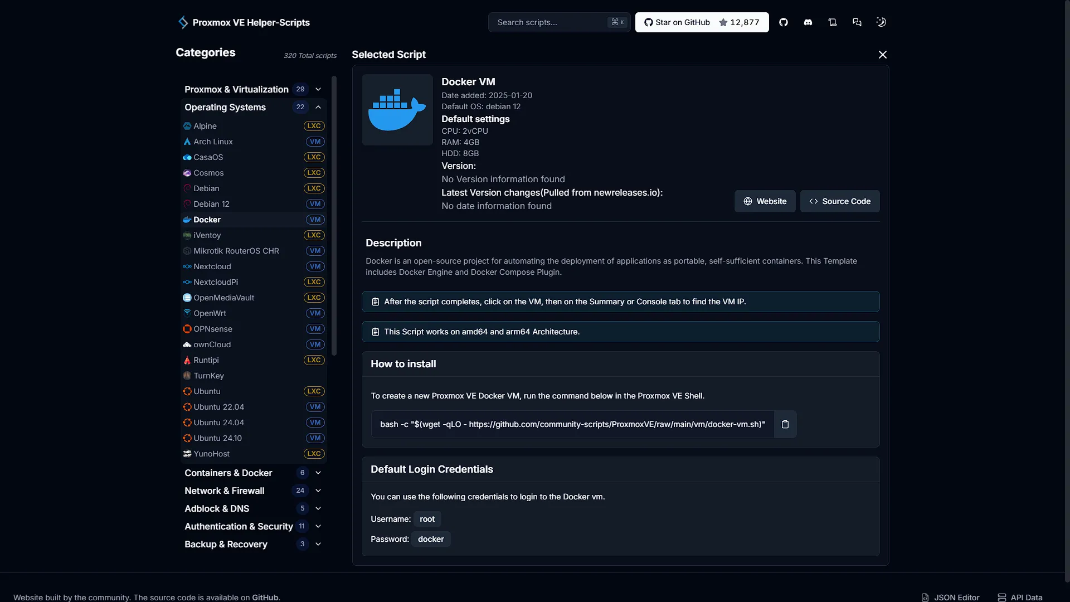Open the changelog scroll icon

click(833, 22)
